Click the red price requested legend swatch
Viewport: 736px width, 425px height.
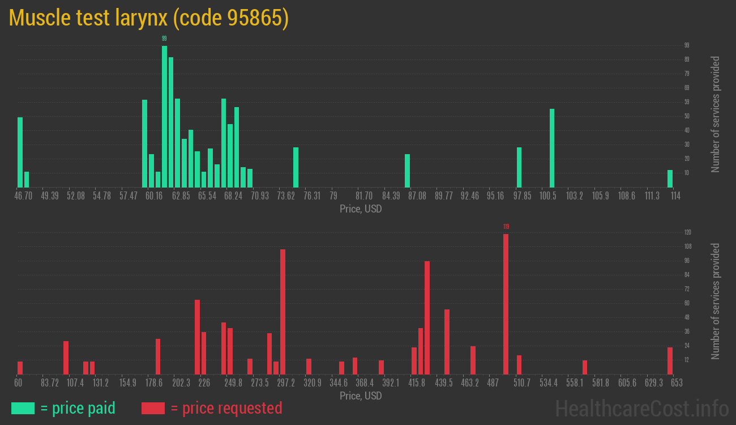coord(153,408)
